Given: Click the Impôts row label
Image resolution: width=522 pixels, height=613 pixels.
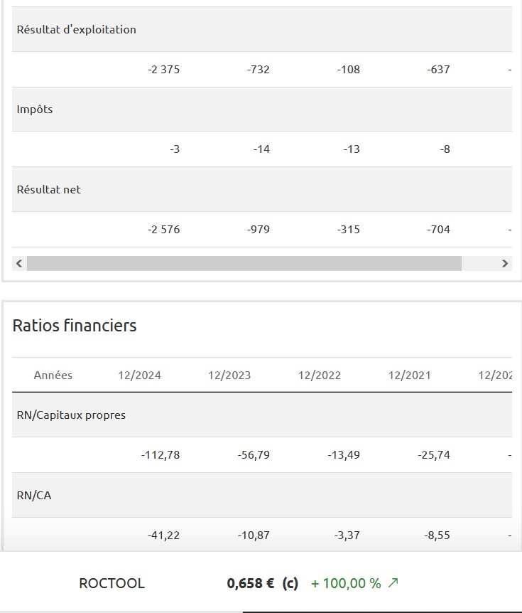Looking at the screenshot, I should tap(35, 110).
